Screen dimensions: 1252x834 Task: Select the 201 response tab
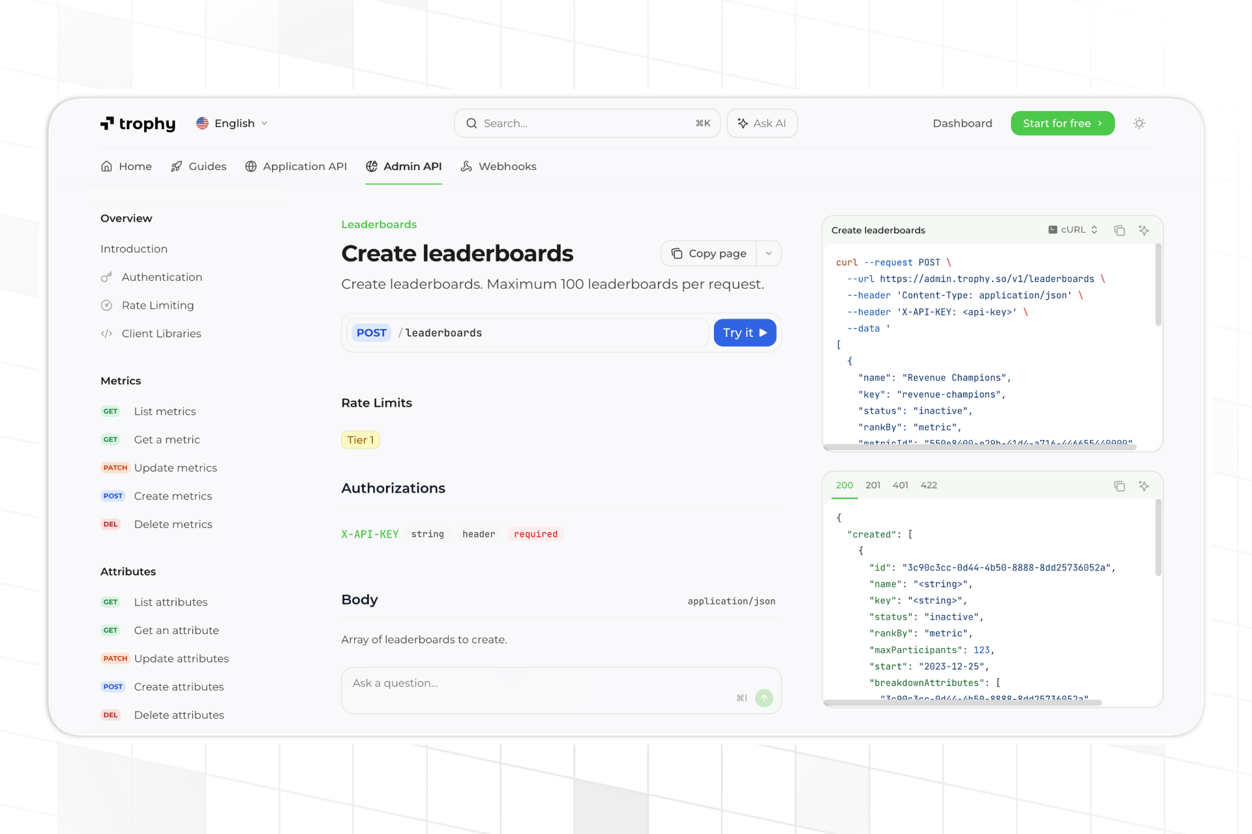coord(872,485)
